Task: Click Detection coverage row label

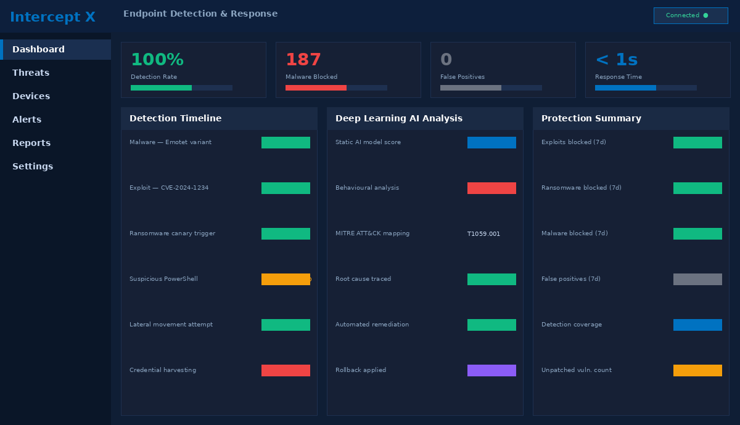Action: coord(572,325)
